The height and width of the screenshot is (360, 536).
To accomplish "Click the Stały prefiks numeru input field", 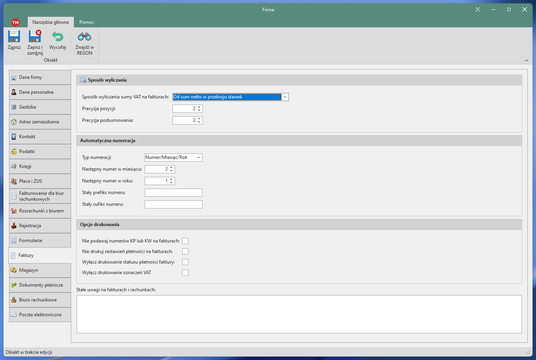I will 173,193.
